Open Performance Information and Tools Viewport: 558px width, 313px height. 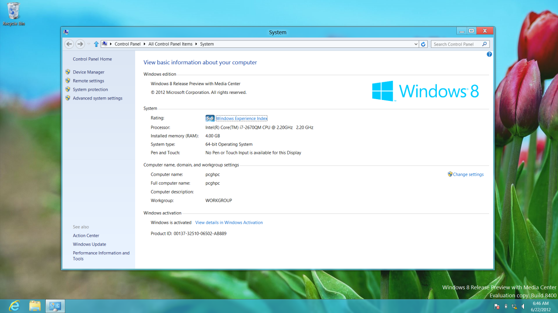pyautogui.click(x=101, y=256)
